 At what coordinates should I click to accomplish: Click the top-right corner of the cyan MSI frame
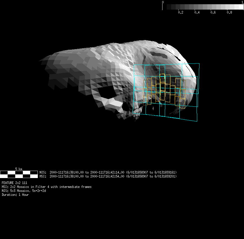coord(199,63)
